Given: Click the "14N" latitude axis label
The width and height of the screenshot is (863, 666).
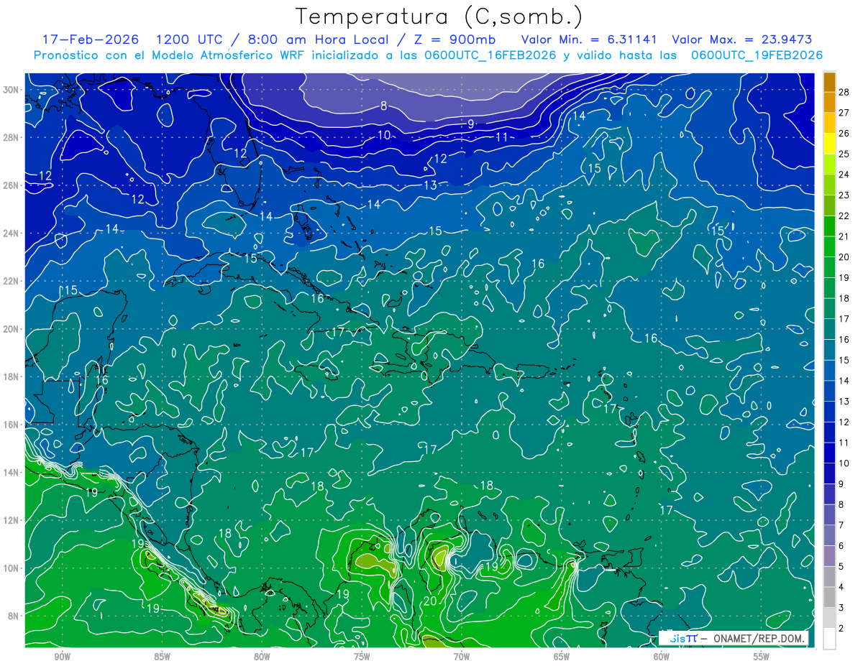Looking at the screenshot, I should (x=12, y=473).
